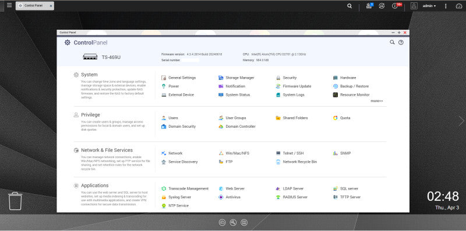466x231 pixels.
Task: Open Telnet / SSH settings
Action: 290,153
